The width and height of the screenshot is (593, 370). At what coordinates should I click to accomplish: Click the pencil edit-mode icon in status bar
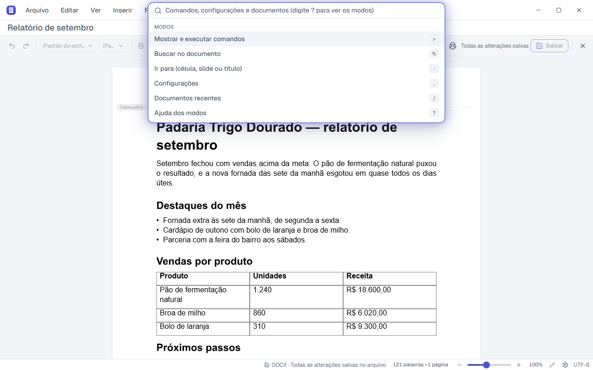(552, 365)
